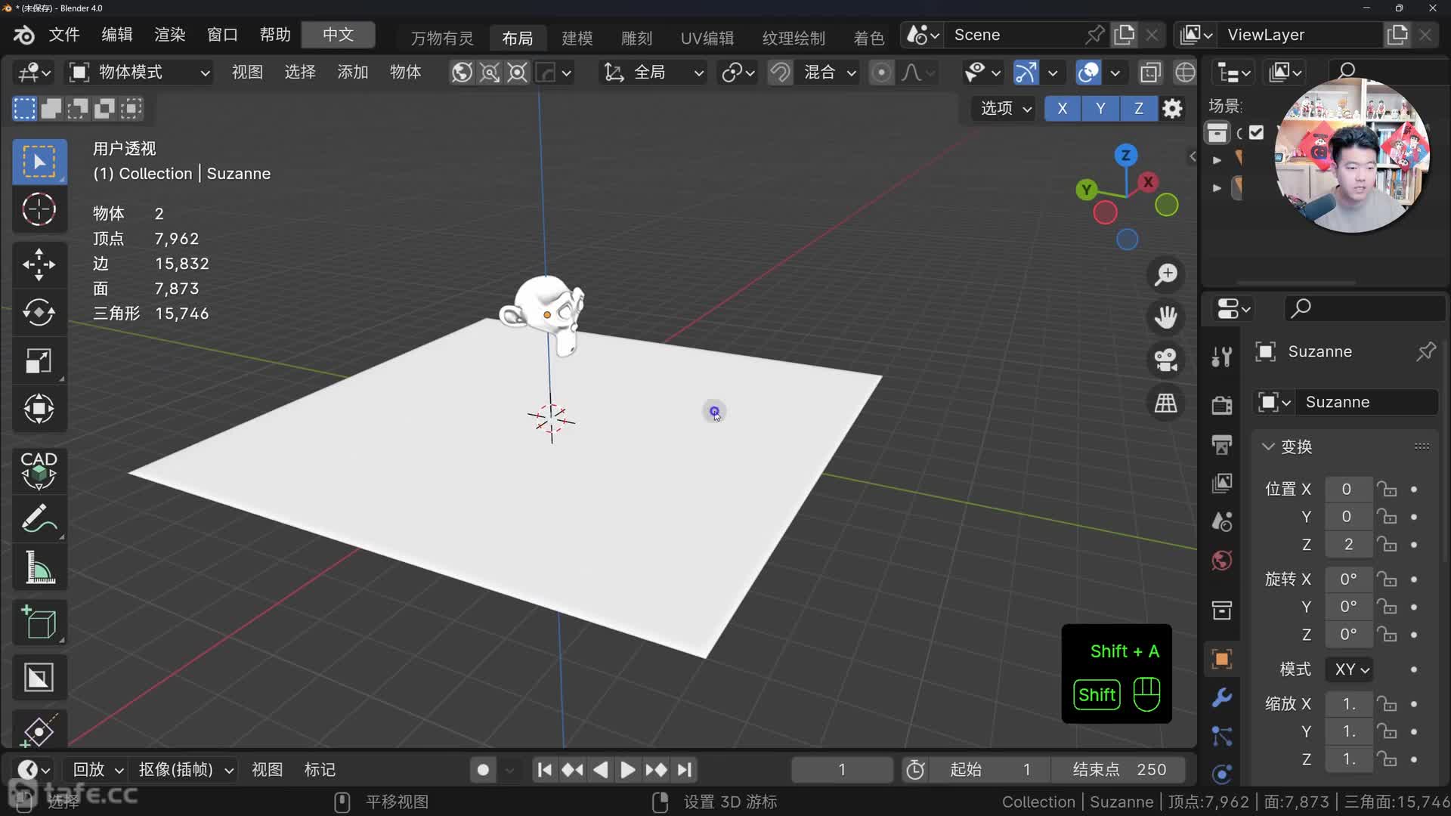
Task: Toggle X axis mirror button
Action: coord(1062,108)
